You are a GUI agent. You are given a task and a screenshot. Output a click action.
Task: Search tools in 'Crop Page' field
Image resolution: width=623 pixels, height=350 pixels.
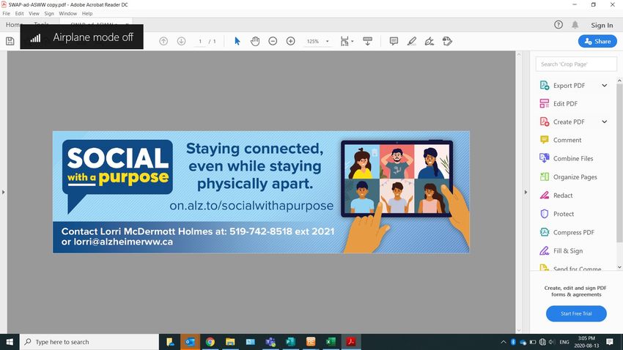pos(576,64)
